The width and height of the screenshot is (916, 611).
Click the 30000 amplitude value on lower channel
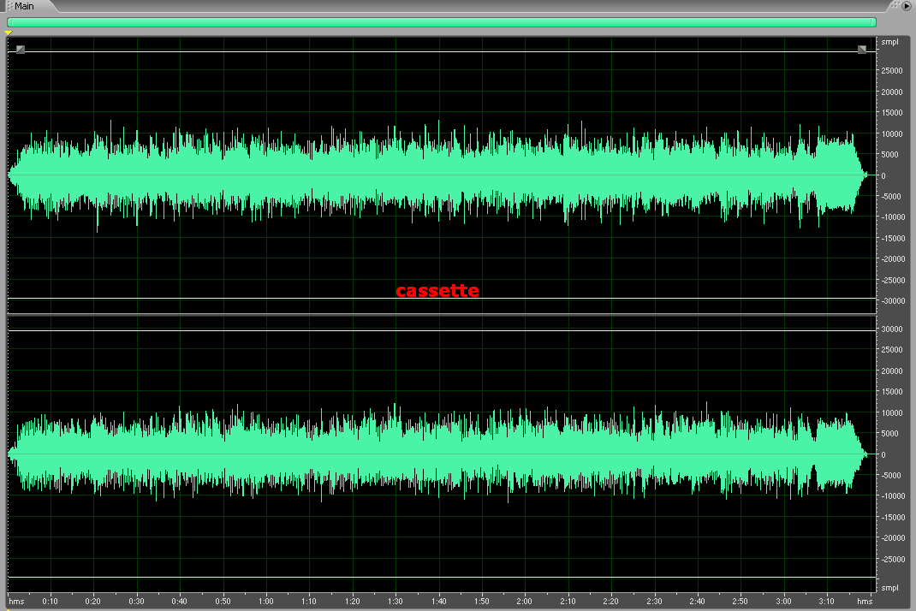point(892,329)
